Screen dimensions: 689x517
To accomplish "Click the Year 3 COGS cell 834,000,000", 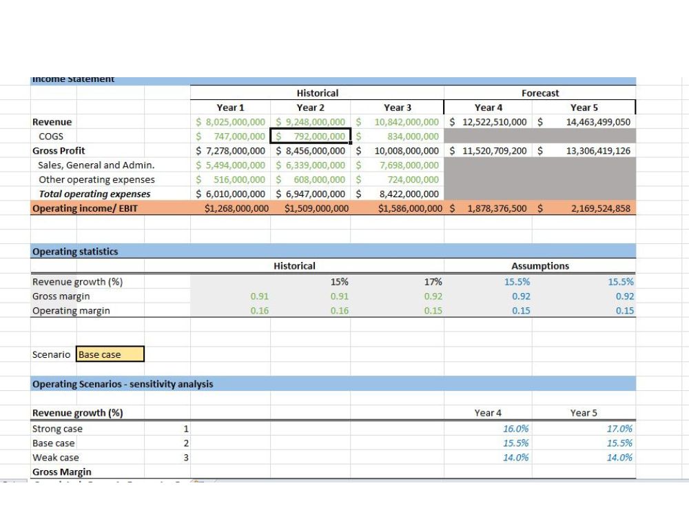I will point(398,136).
